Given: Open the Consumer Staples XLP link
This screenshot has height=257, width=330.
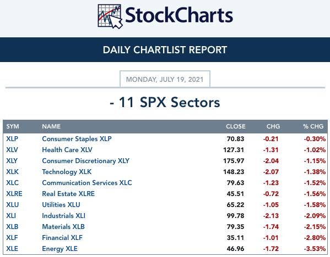Looking at the screenshot, I should 77,139.
